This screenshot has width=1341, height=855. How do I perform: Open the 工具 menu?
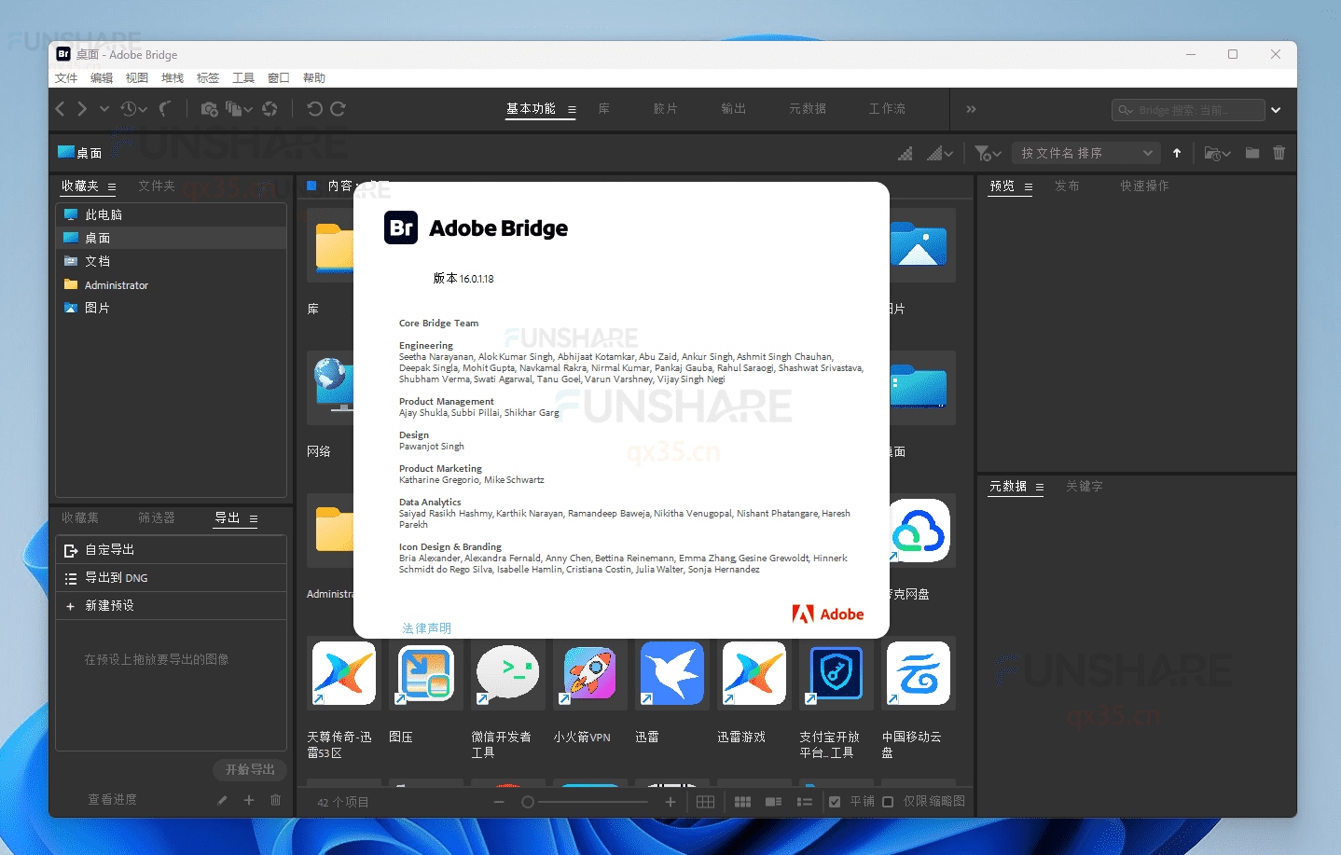[242, 77]
